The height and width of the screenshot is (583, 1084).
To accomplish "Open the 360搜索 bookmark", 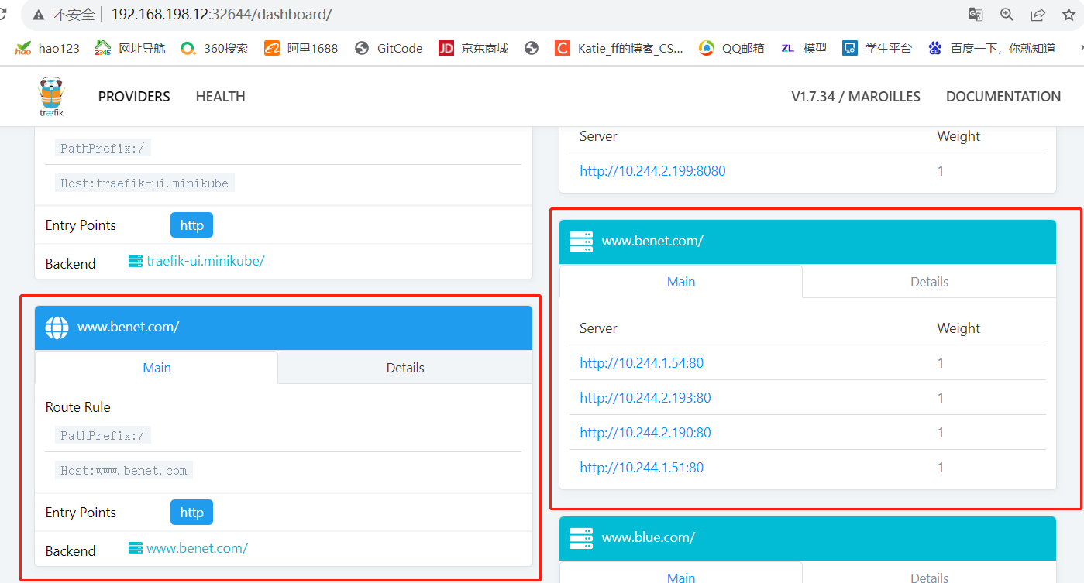I will click(x=215, y=48).
